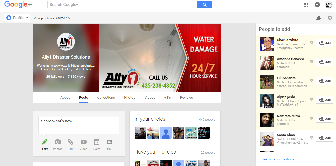Open Namrata Mitra's profile photo
The height and width of the screenshot is (166, 336).
267,120
